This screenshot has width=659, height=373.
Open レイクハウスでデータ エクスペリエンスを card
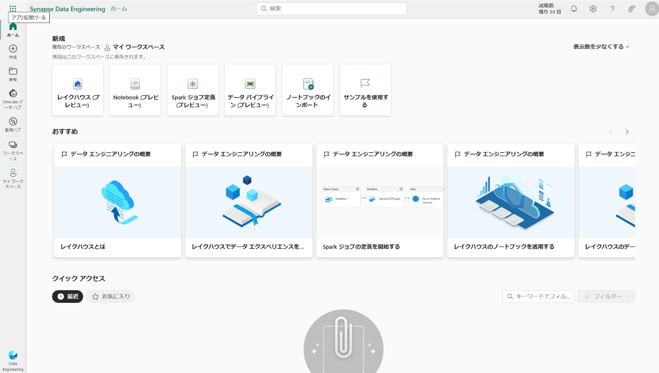249,201
